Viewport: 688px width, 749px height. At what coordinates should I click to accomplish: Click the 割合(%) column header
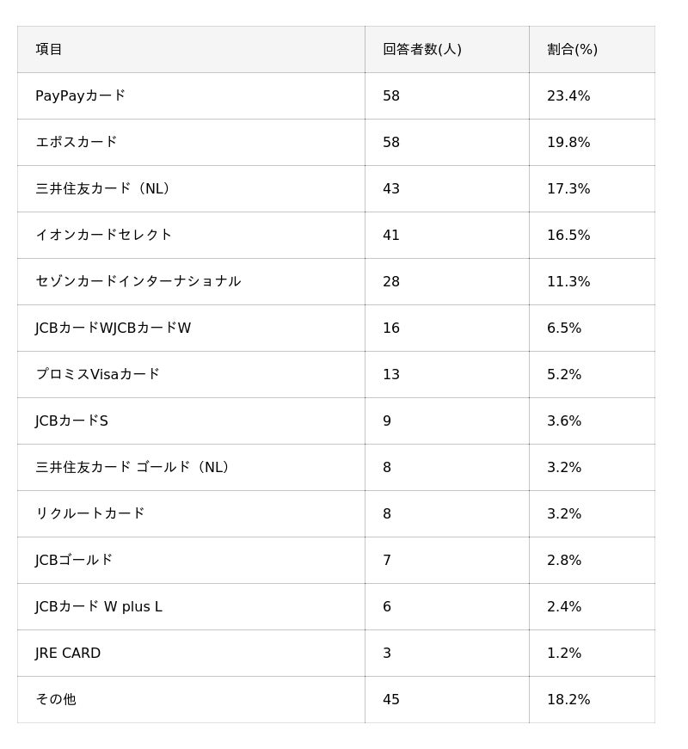572,49
